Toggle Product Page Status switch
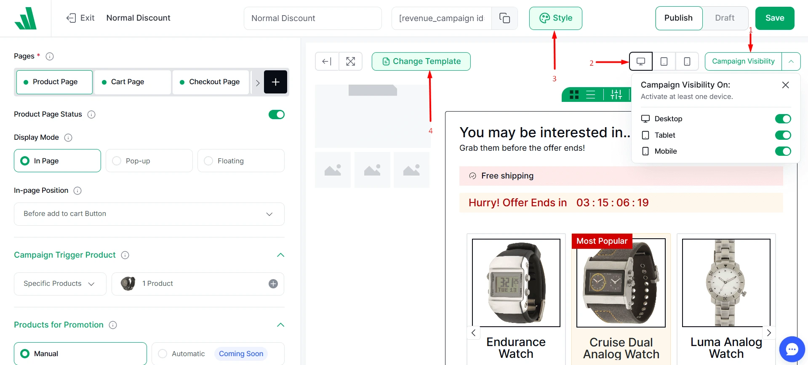The image size is (808, 365). (277, 115)
